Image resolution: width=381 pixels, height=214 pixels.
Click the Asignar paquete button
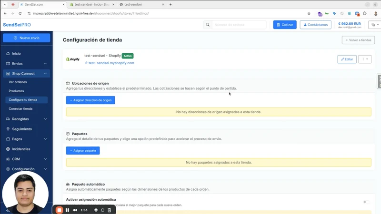[x=83, y=150]
